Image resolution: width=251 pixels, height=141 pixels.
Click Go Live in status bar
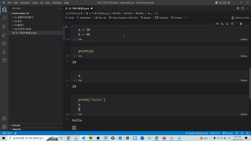(227, 133)
